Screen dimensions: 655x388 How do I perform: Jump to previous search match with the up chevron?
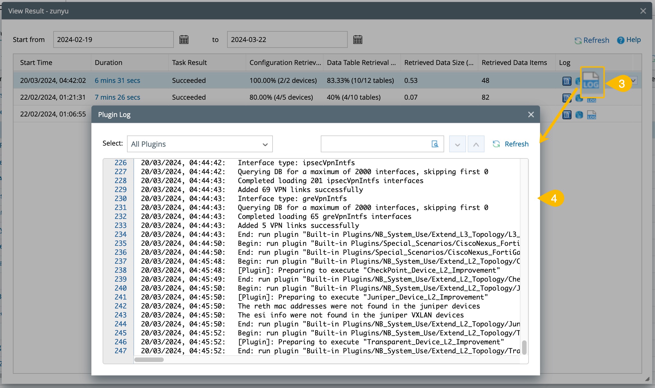coord(476,144)
